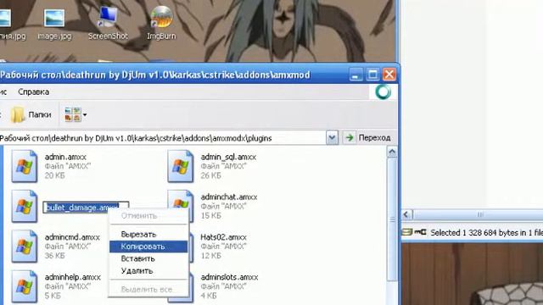Choose Вставить from the context menu
543x305 pixels.
pos(148,258)
